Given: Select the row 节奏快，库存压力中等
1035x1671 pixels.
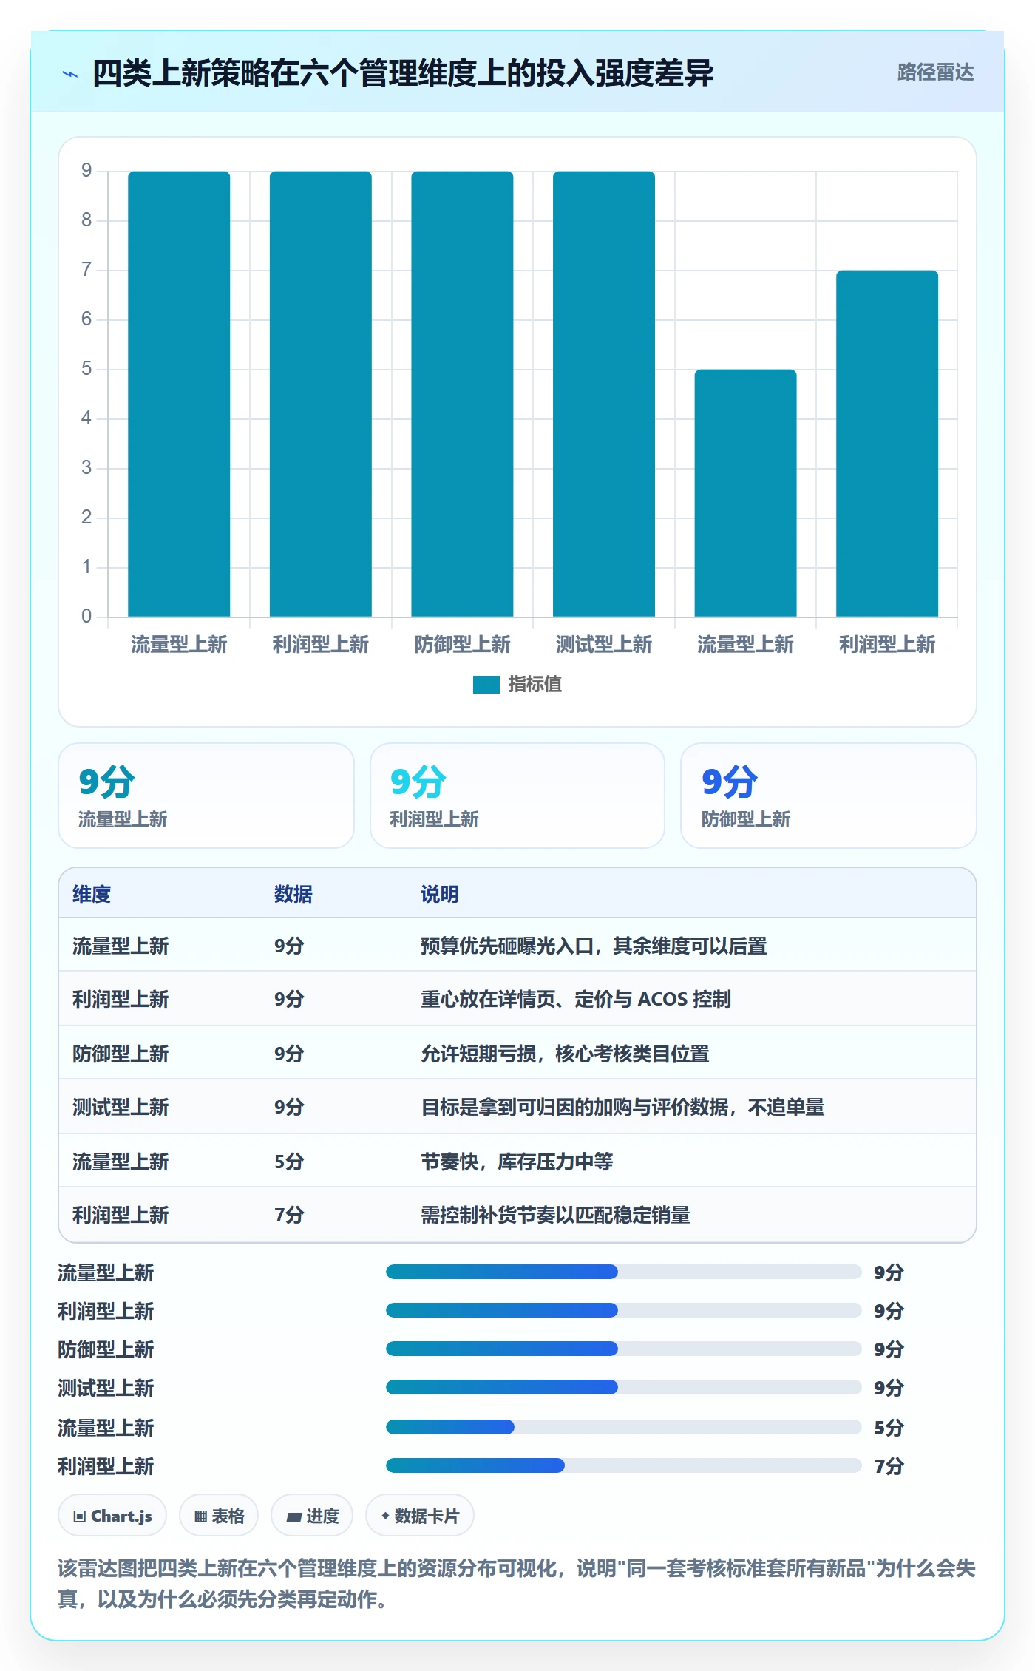Looking at the screenshot, I should click(517, 1161).
